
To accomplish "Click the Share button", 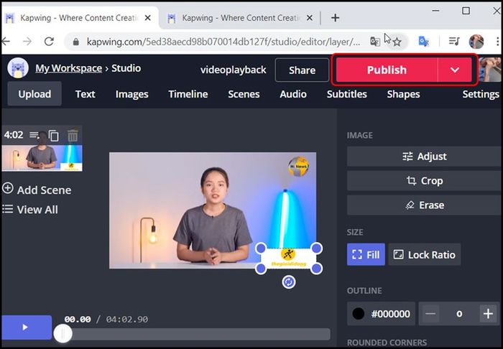I will (x=302, y=70).
